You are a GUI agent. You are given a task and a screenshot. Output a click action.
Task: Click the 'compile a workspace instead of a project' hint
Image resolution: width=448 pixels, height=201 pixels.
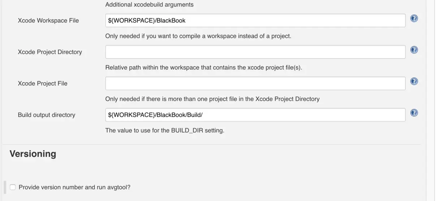click(198, 36)
